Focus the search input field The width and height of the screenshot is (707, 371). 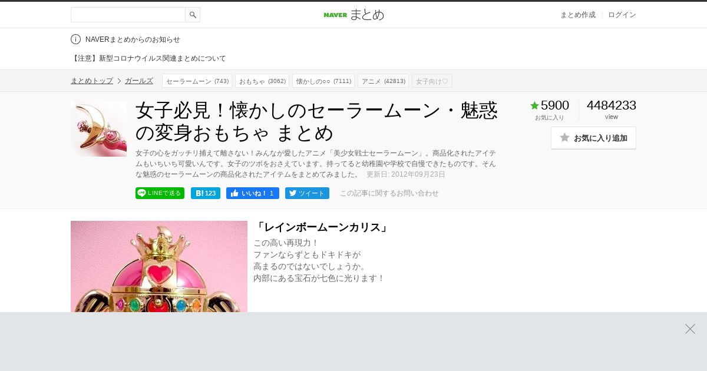pos(128,15)
